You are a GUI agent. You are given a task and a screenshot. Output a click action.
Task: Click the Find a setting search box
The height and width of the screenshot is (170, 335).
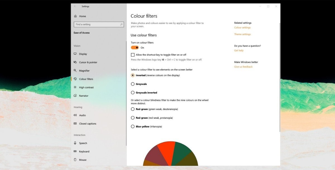(99, 24)
